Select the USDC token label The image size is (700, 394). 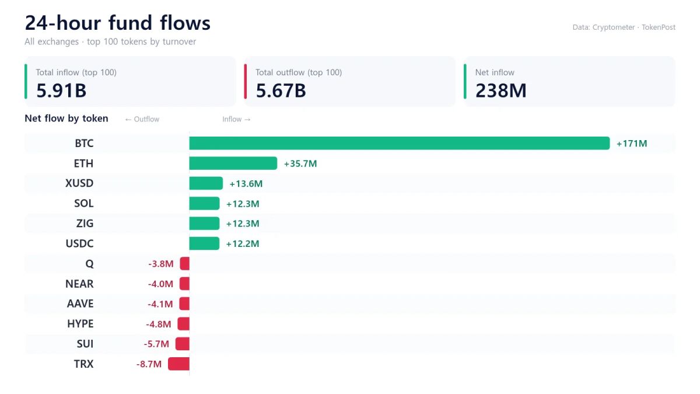pyautogui.click(x=79, y=243)
